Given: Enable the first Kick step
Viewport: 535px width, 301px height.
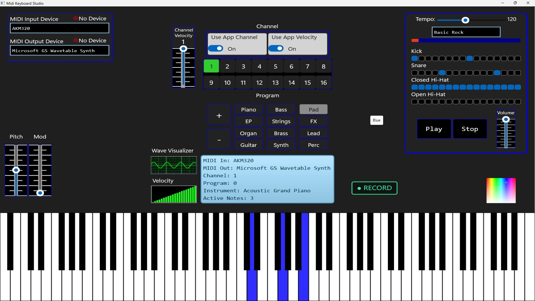Looking at the screenshot, I should pos(415,59).
